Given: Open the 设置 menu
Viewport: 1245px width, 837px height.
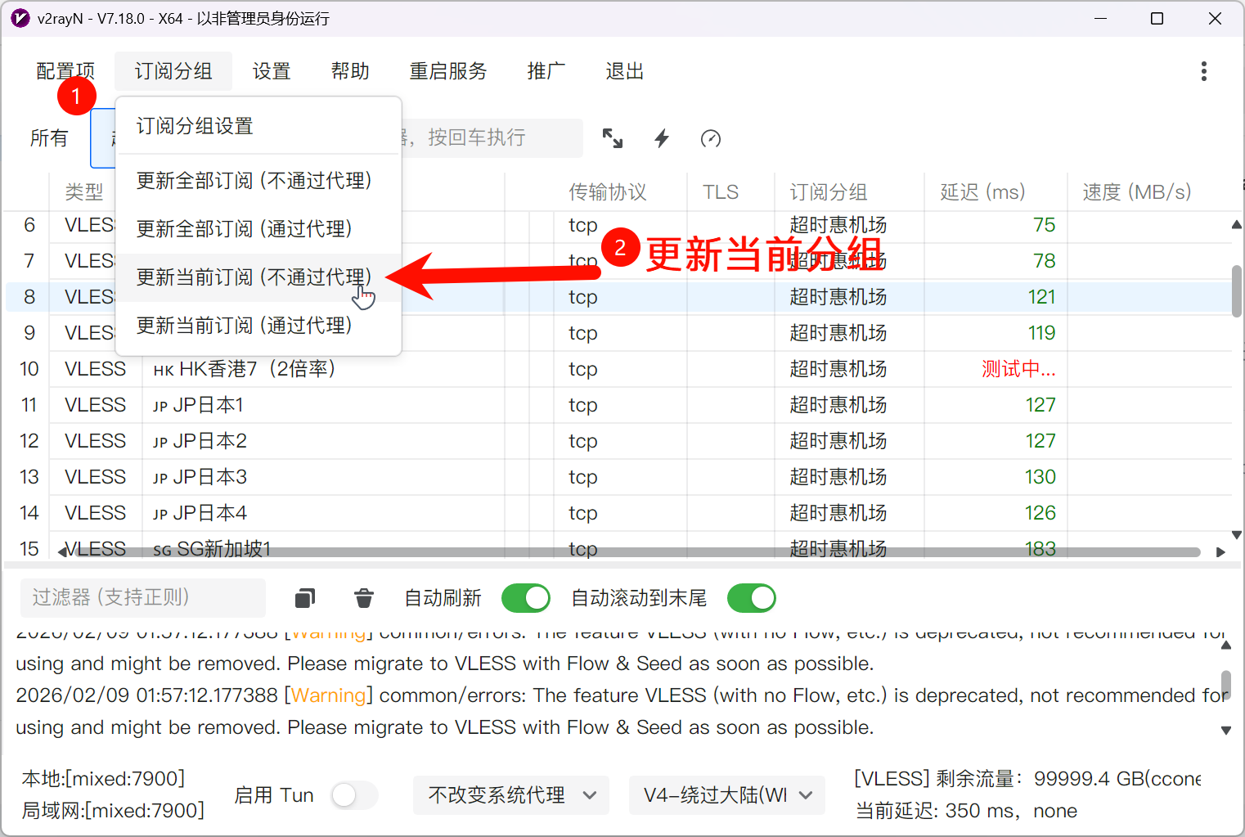Looking at the screenshot, I should point(272,71).
